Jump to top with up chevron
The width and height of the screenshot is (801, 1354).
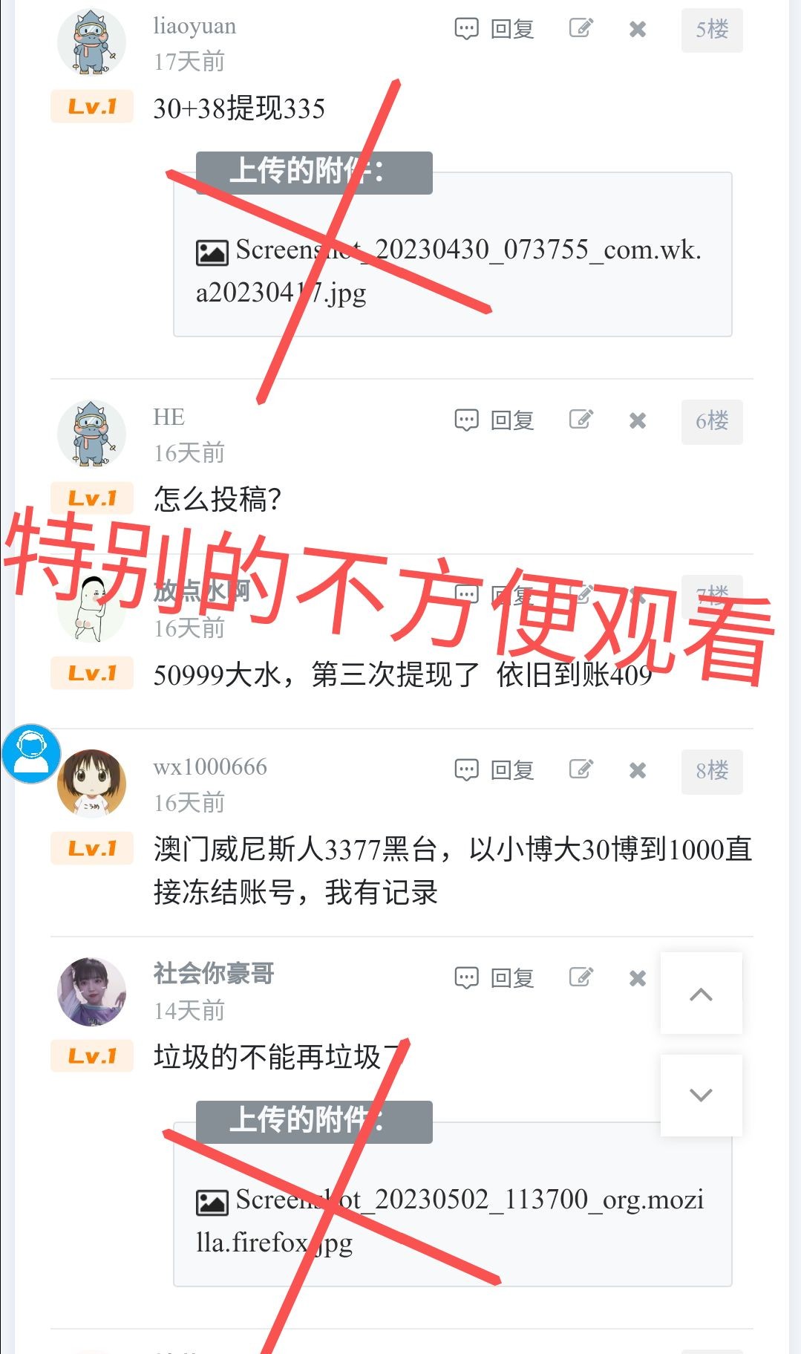point(702,994)
